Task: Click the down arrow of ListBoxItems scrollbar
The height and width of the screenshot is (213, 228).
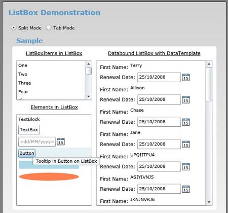Action: [x=89, y=96]
